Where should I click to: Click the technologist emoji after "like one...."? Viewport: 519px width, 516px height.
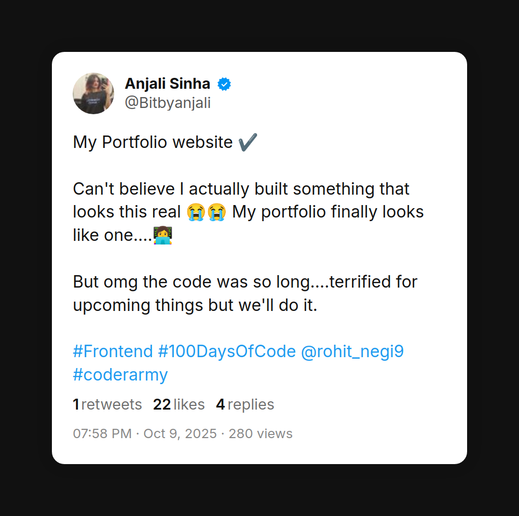[163, 236]
